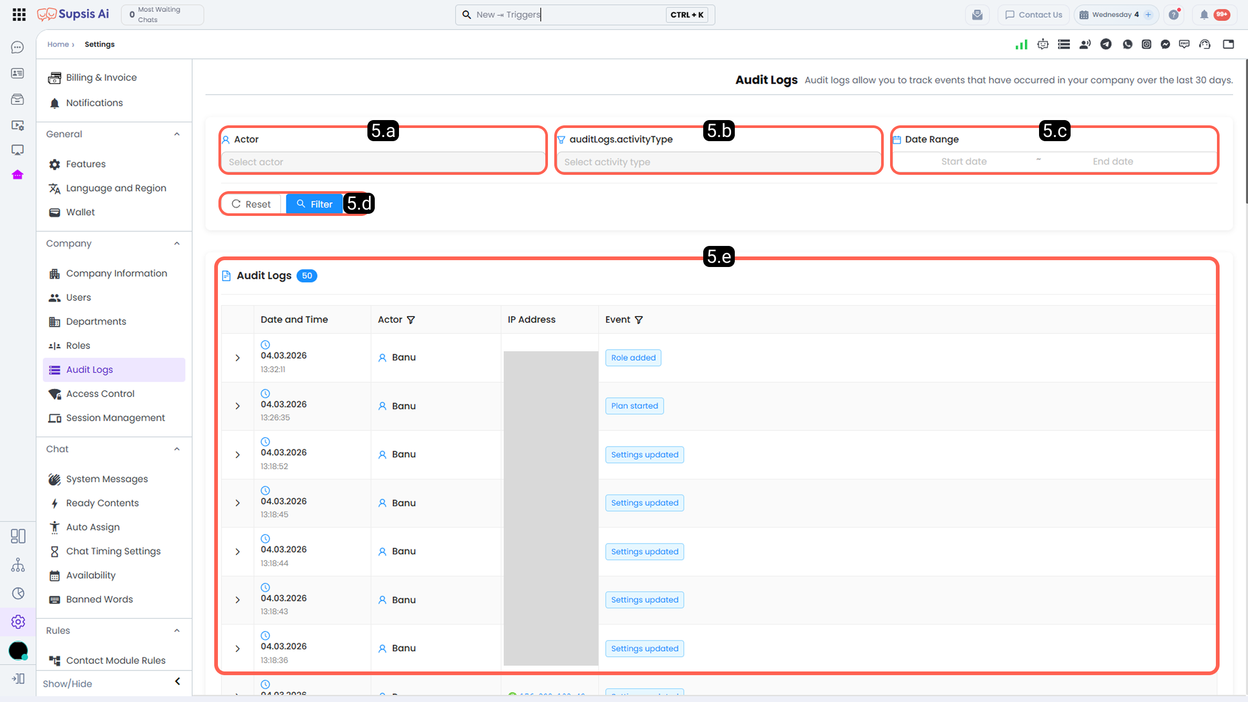The height and width of the screenshot is (702, 1248).
Task: Click the Messenger channel icon
Action: [1165, 44]
